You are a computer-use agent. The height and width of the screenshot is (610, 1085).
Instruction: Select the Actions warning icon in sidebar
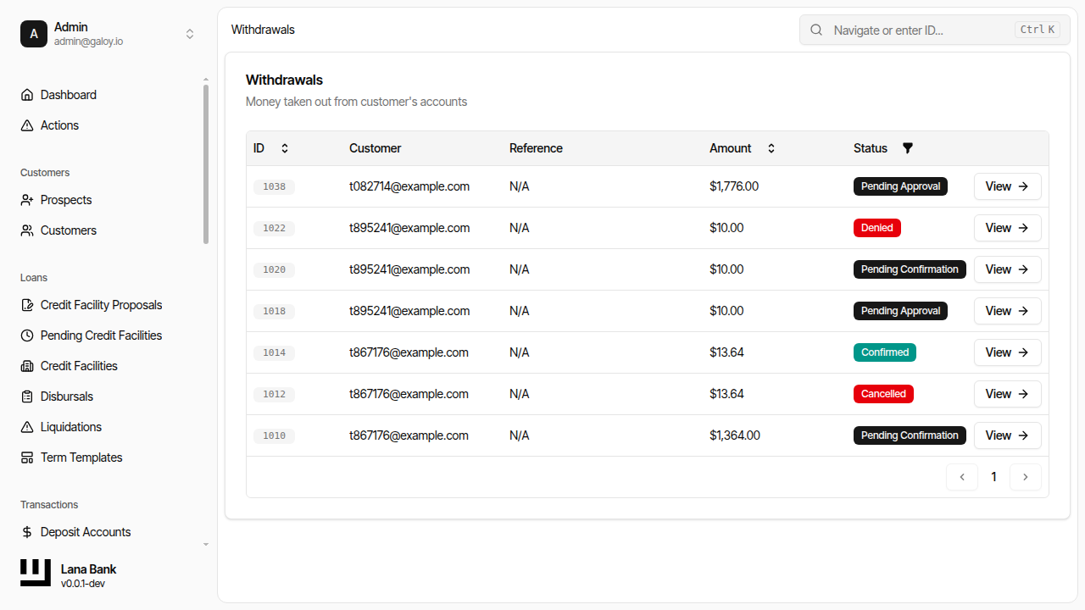click(26, 125)
